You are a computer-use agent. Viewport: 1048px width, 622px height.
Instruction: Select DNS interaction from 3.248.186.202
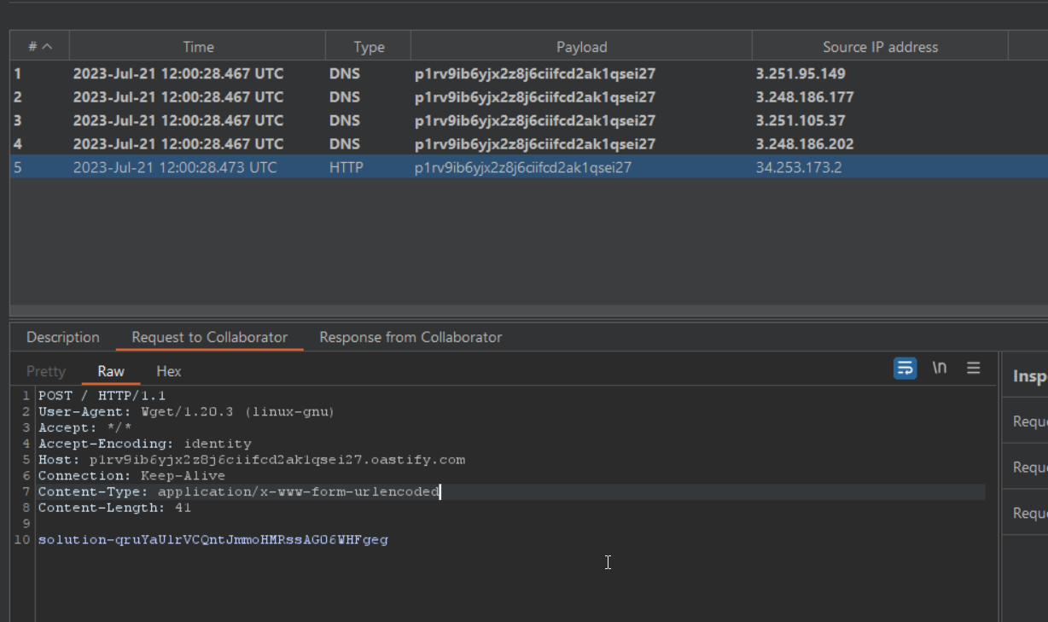(341, 144)
